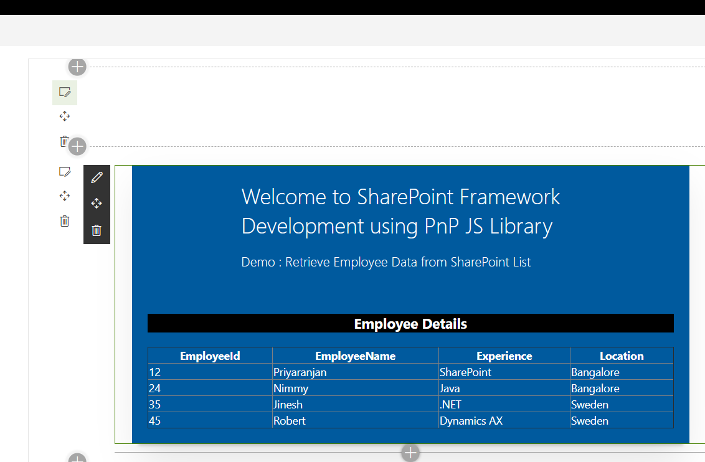Click Sweden in the Robert row
This screenshot has height=462, width=705.
point(622,421)
